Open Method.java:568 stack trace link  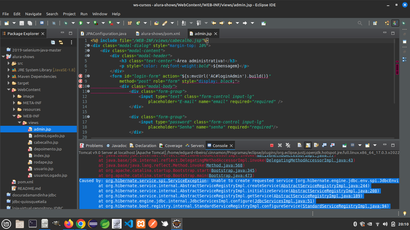tap(224, 165)
